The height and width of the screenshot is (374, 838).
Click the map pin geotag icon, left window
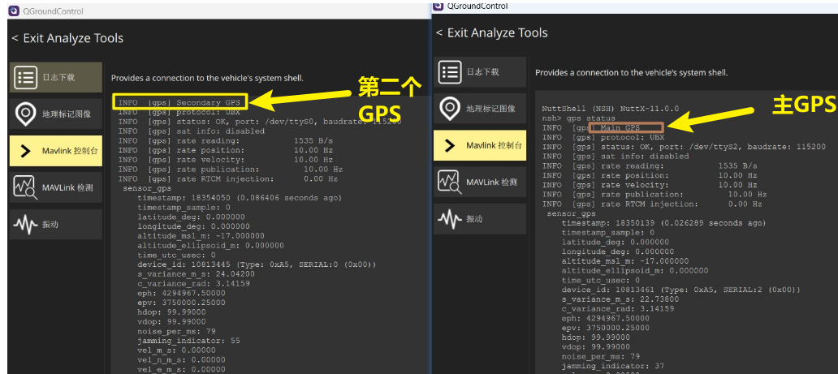click(x=25, y=114)
